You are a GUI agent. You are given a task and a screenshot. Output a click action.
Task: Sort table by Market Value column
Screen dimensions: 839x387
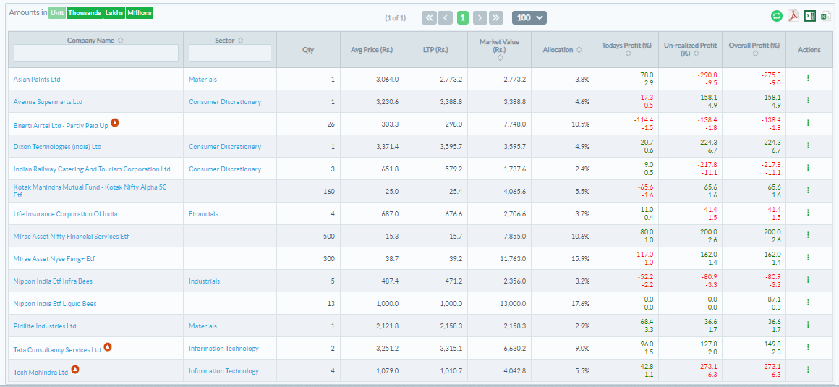(499, 58)
